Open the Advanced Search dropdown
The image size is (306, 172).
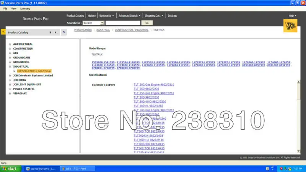pyautogui.click(x=129, y=16)
